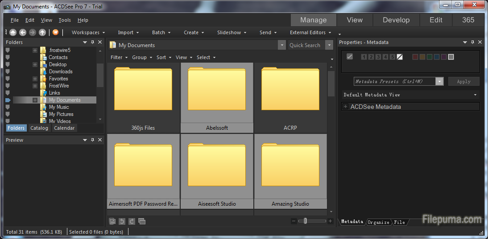Expand the Favorites folder tree node
The width and height of the screenshot is (488, 239).
point(35,79)
